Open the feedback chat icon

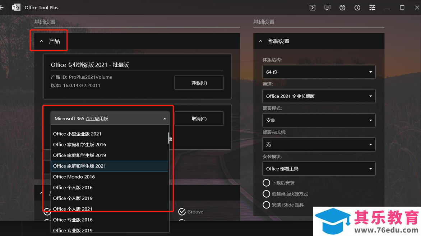pos(327,8)
